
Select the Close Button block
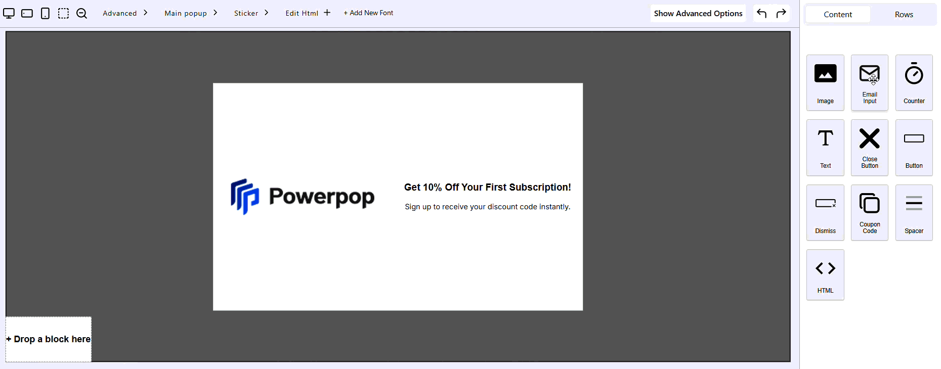click(870, 148)
